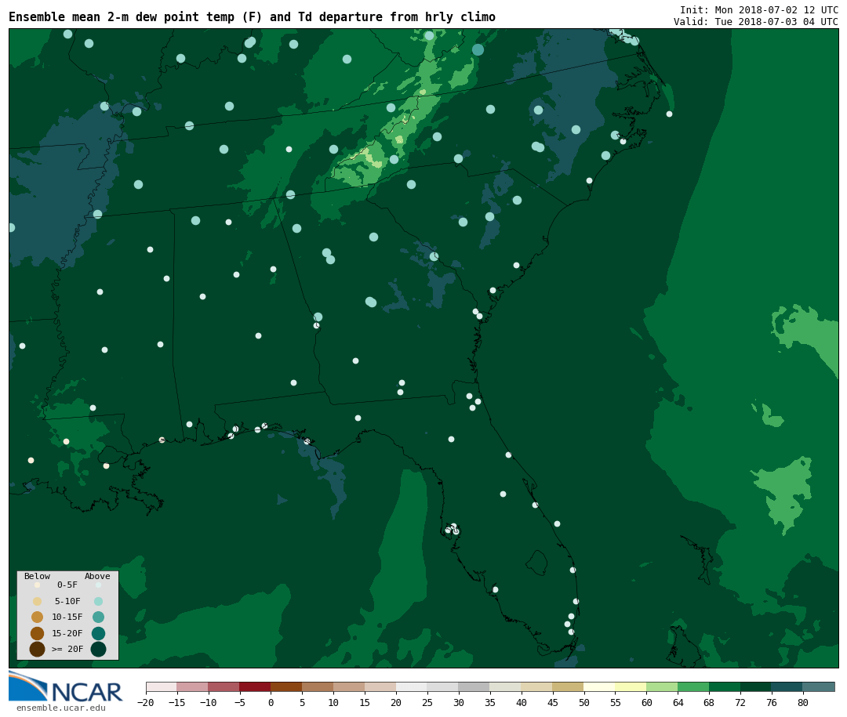Viewport: 847px width, 717px height.
Task: Click the '>= 20F' legend label
Action: click(x=67, y=649)
